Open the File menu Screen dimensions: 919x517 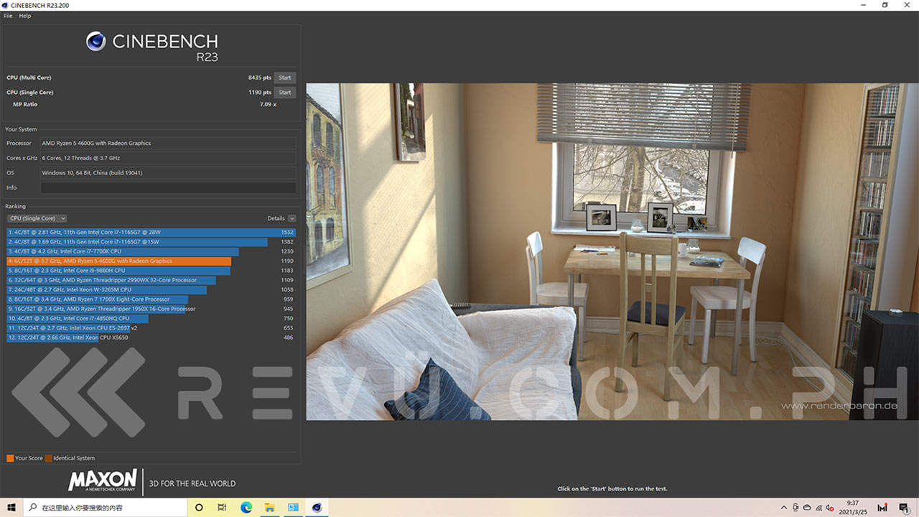click(x=8, y=16)
